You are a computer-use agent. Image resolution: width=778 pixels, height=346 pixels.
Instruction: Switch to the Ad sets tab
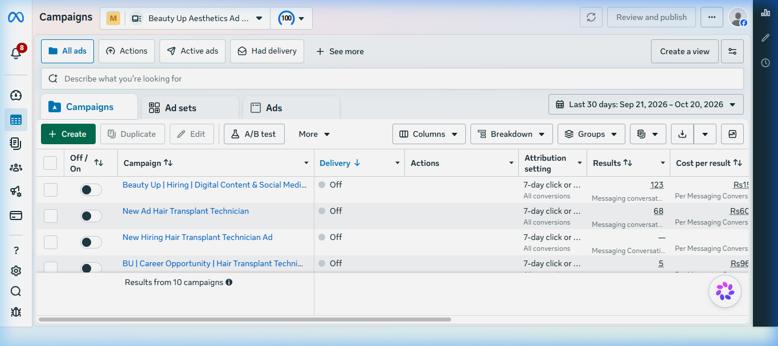[190, 108]
